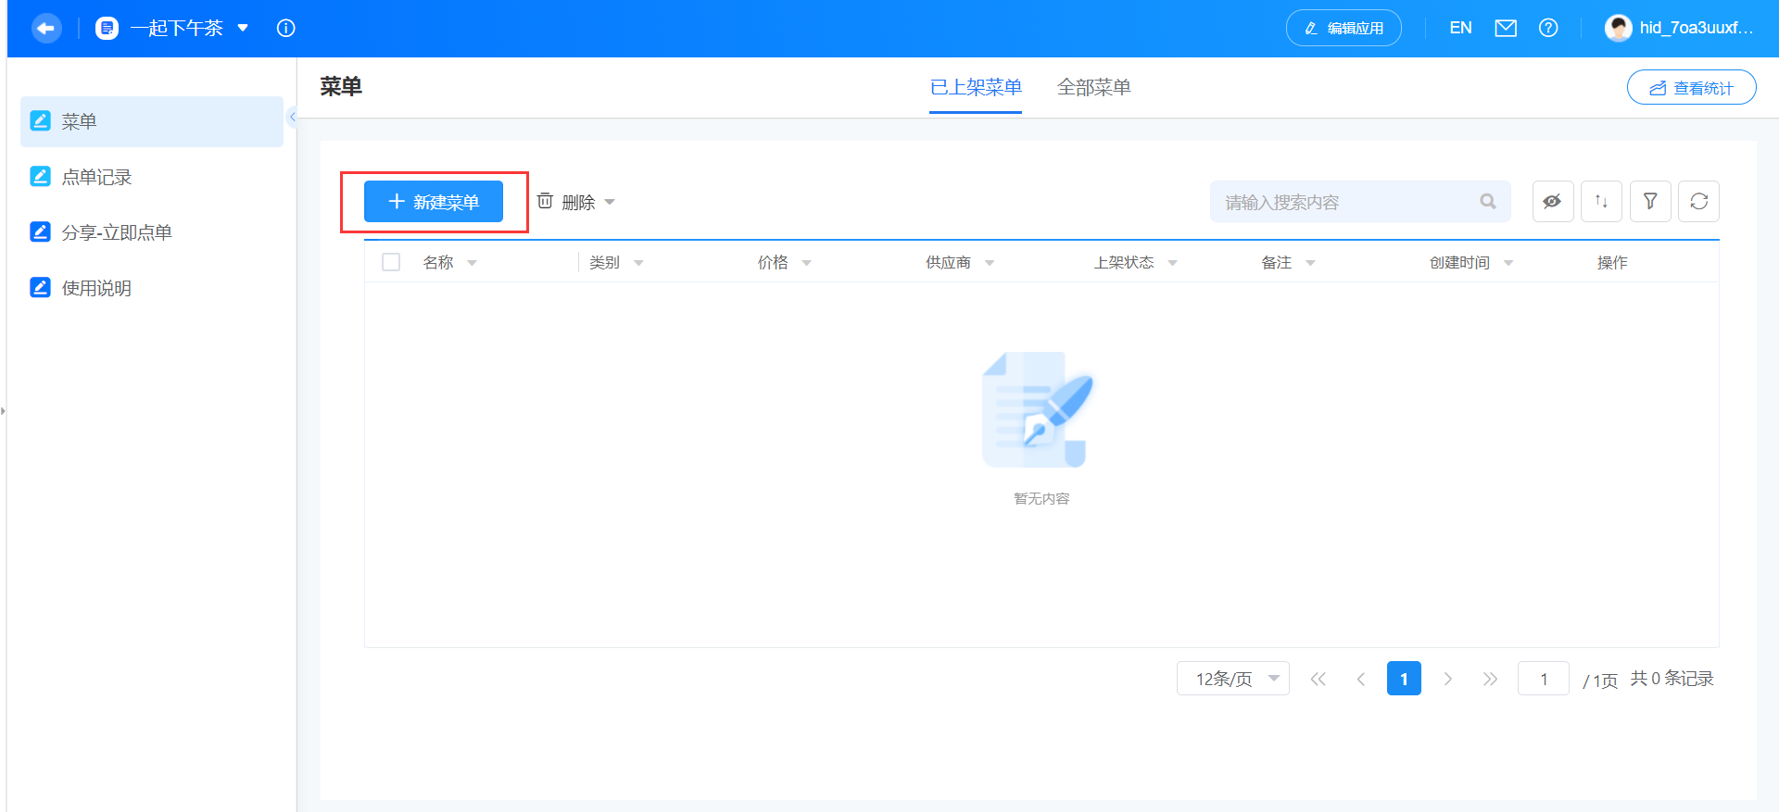Click the hid_7oa3uuxf username
The width and height of the screenshot is (1779, 812).
coord(1697,29)
